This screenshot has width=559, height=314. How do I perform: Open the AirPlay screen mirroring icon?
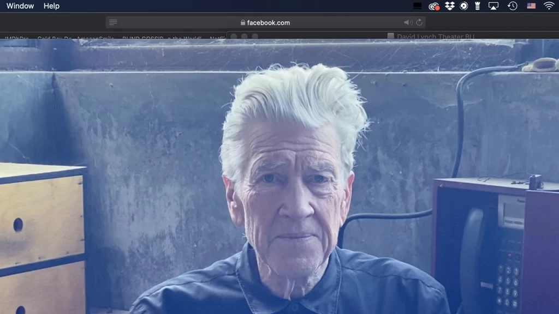[493, 6]
